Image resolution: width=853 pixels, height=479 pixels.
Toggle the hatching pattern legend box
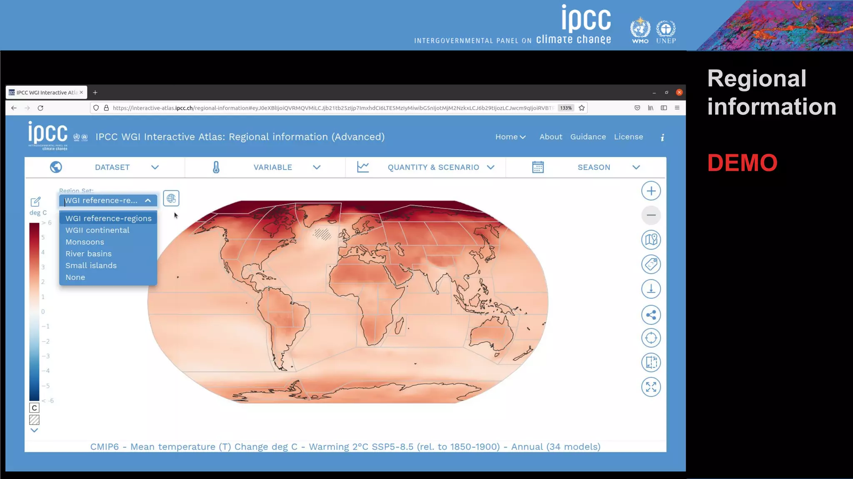(35, 420)
